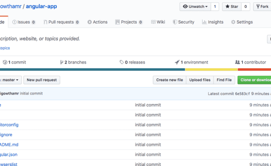
Task: Open the Unwatch dropdown button
Action: (195, 7)
